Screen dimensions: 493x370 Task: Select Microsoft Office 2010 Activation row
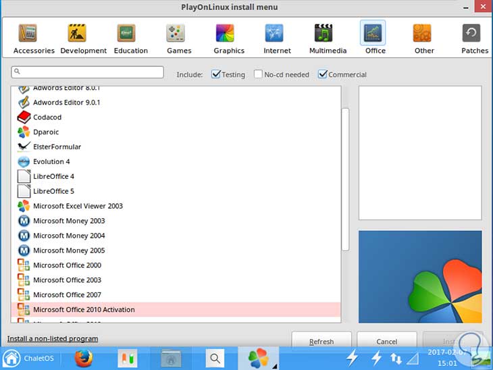tap(176, 310)
